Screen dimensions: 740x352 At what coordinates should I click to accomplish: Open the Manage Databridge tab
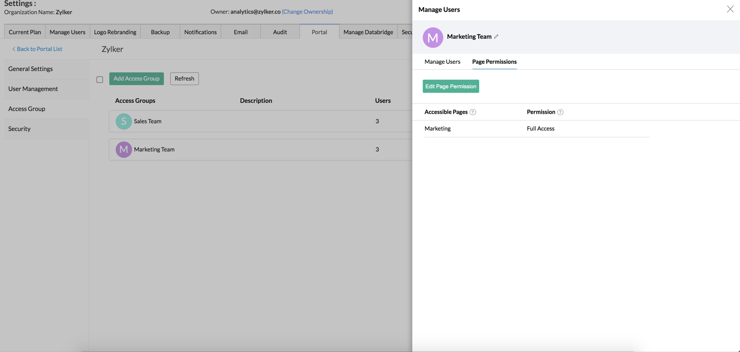point(368,32)
